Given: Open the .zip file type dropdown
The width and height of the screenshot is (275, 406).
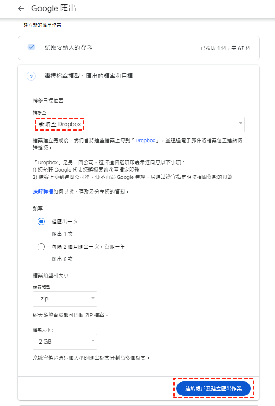Looking at the screenshot, I should pyautogui.click(x=65, y=299).
